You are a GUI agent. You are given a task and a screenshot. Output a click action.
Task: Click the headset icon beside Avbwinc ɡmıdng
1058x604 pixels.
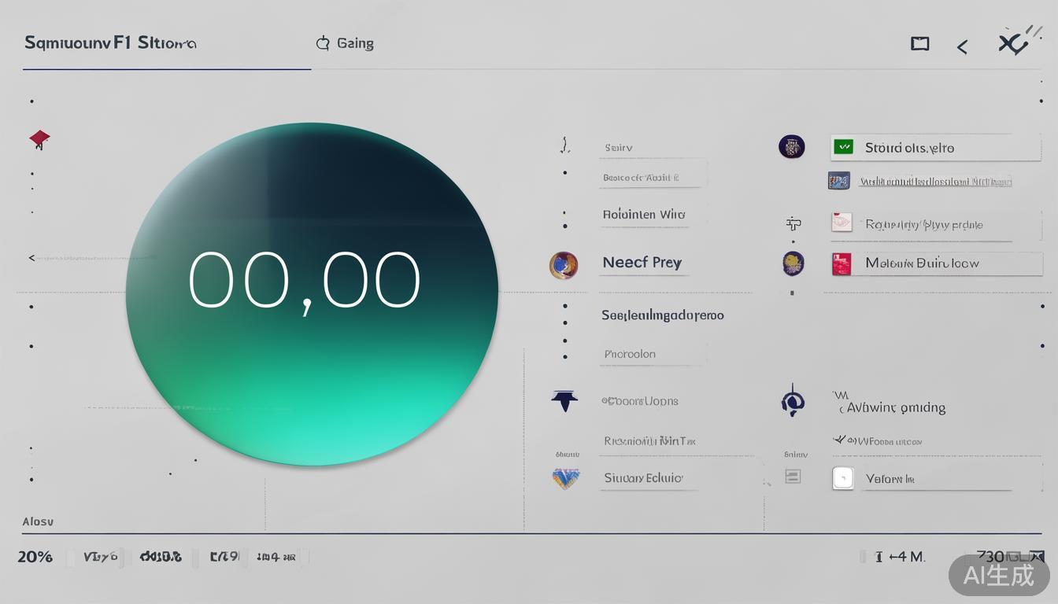point(793,403)
